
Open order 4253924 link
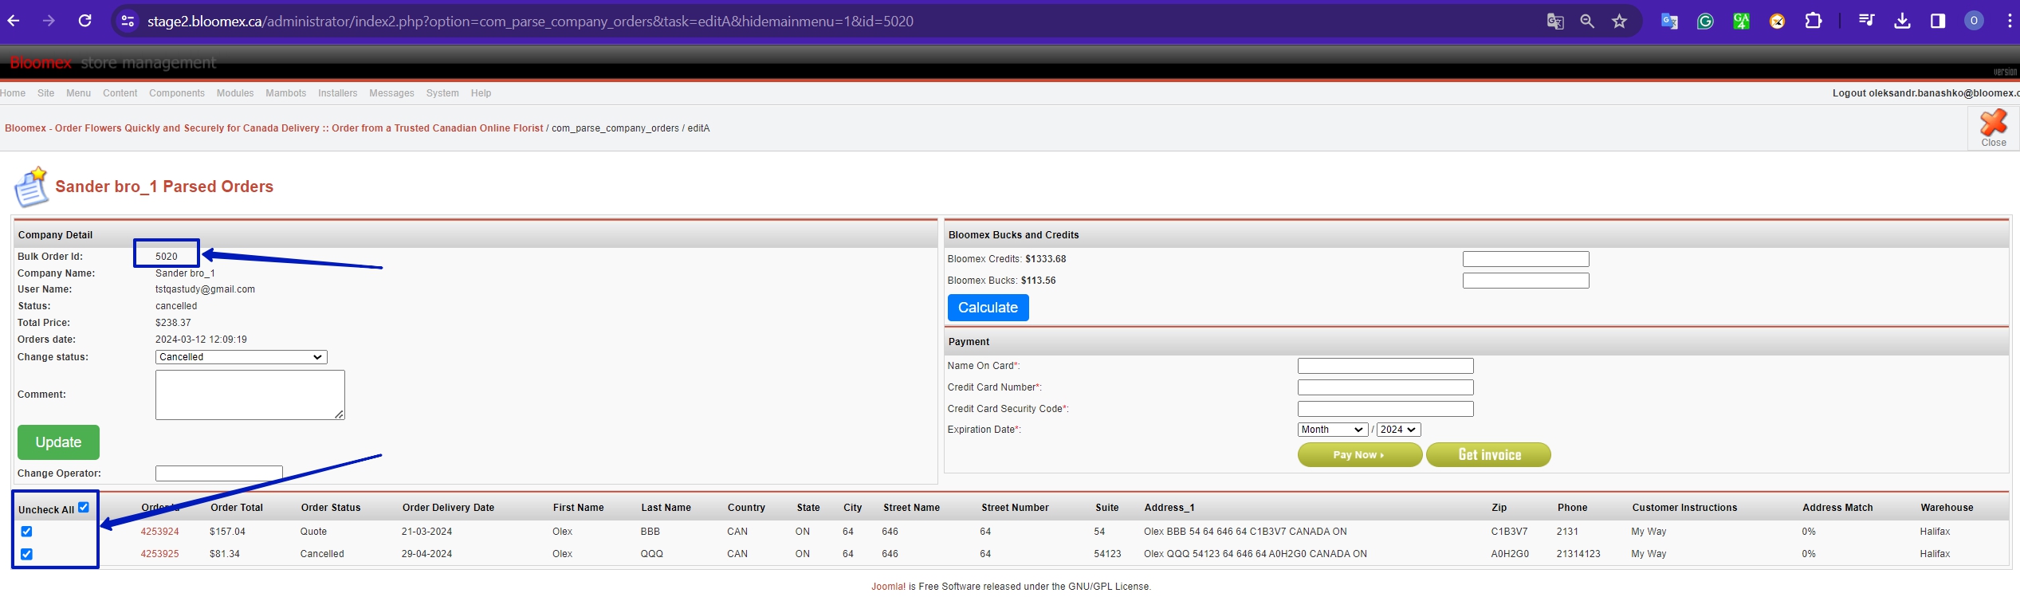(x=159, y=532)
